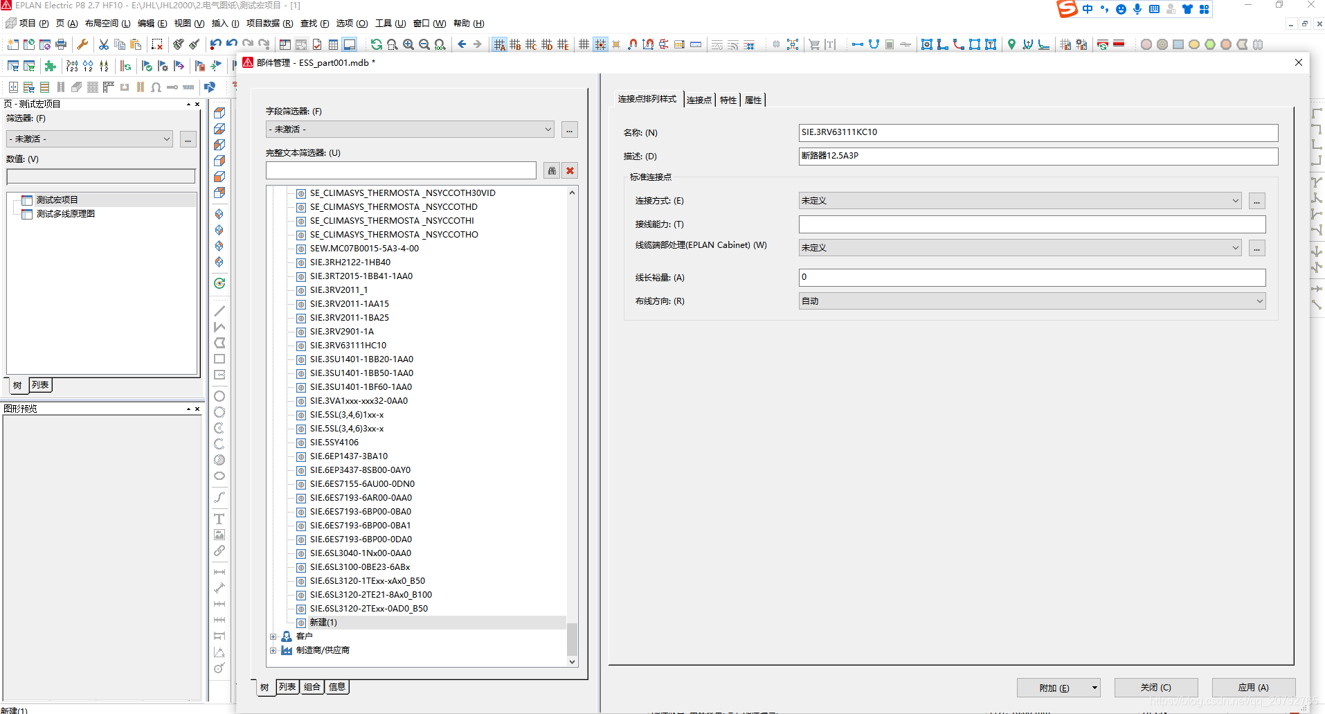Open the 项目数据 (R) menu
1325x714 pixels.
[269, 24]
